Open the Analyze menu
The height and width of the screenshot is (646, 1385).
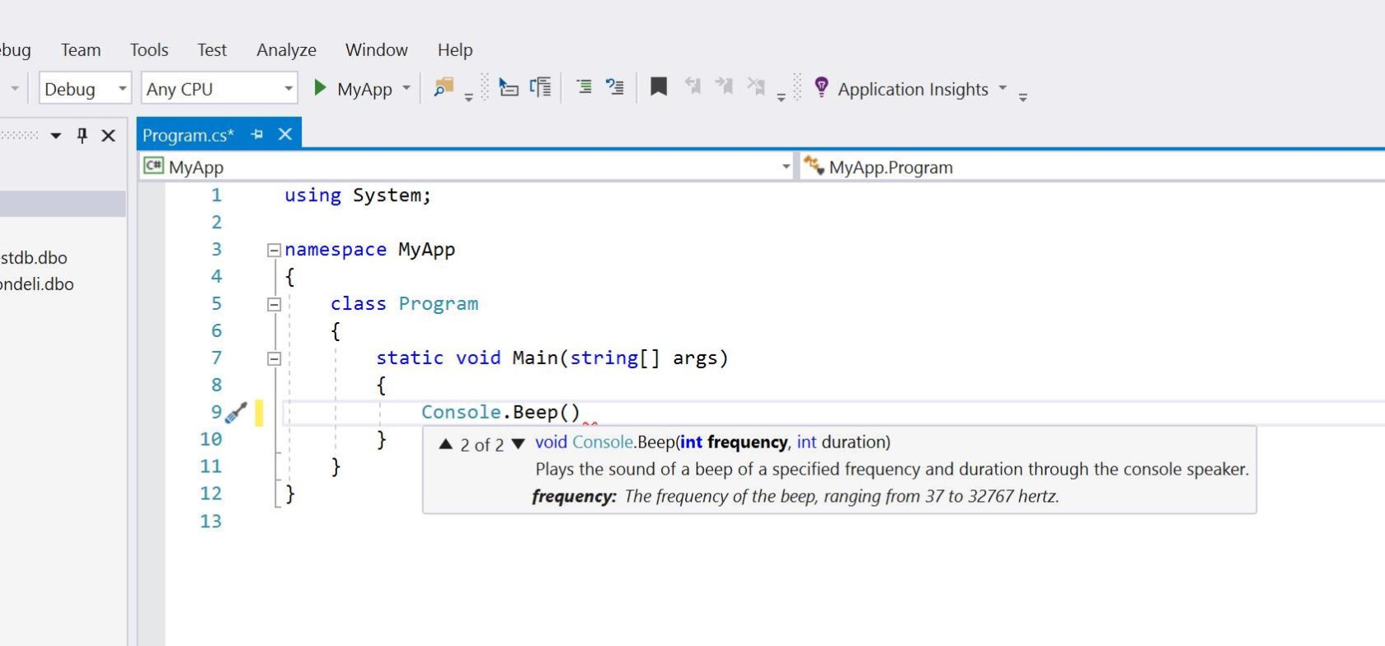click(x=286, y=50)
